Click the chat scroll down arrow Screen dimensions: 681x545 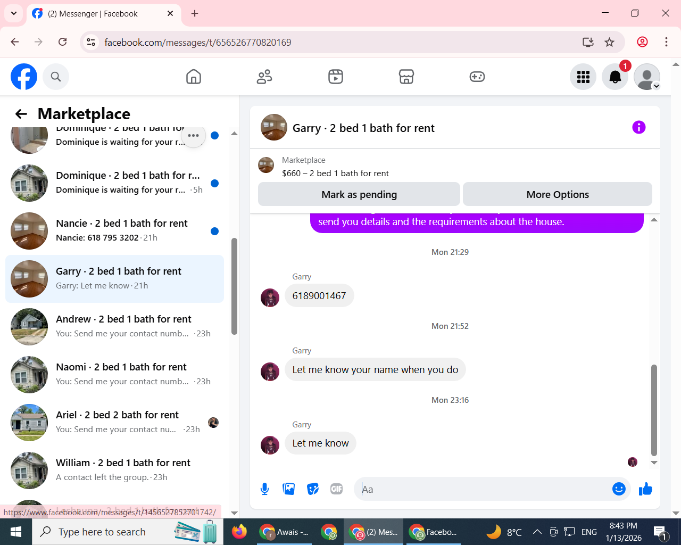pos(654,463)
